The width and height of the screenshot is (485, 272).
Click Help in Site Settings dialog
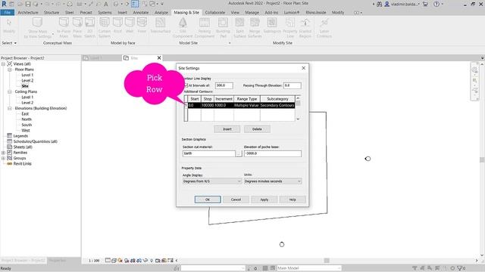[293, 199]
